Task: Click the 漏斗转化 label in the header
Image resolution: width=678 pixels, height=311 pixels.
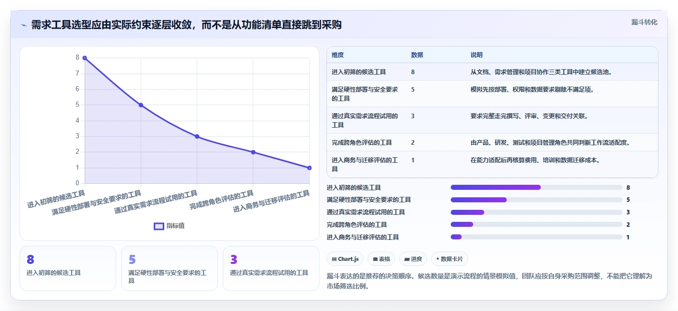Action: click(644, 22)
